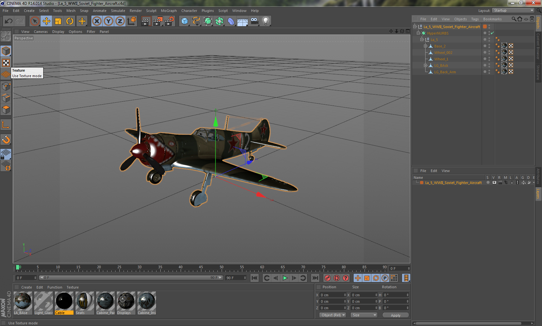The height and width of the screenshot is (326, 542).
Task: Add a camera object
Action: coord(254,21)
